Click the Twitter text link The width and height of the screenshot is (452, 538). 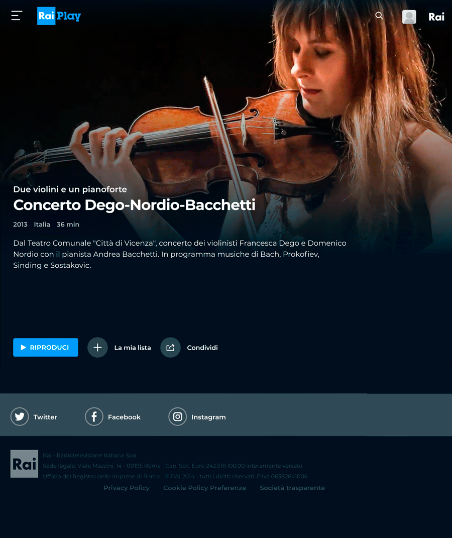point(45,417)
